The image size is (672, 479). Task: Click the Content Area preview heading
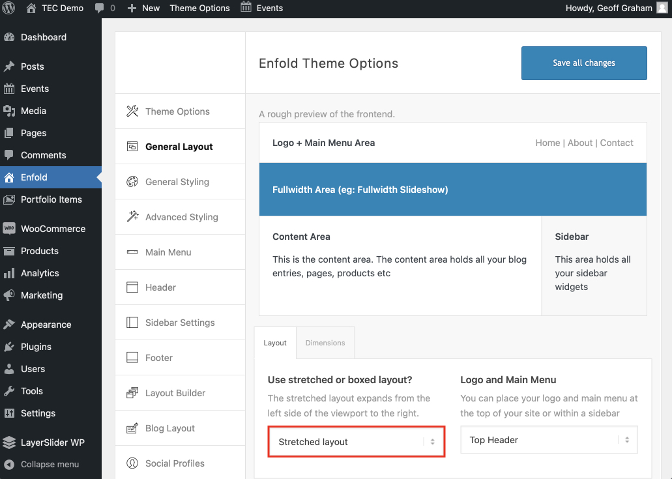(x=301, y=237)
